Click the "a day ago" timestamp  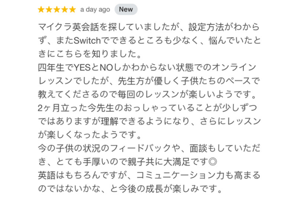(x=95, y=9)
